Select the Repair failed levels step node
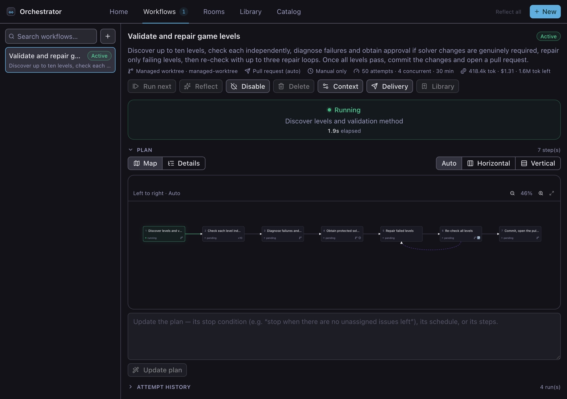The height and width of the screenshot is (399, 567). point(401,234)
